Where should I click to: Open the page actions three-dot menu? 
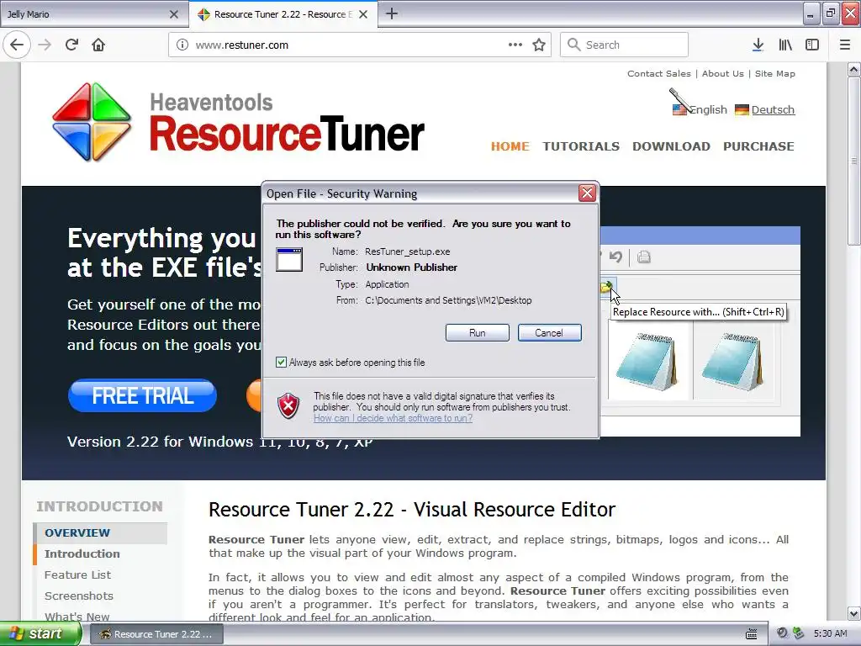point(515,45)
